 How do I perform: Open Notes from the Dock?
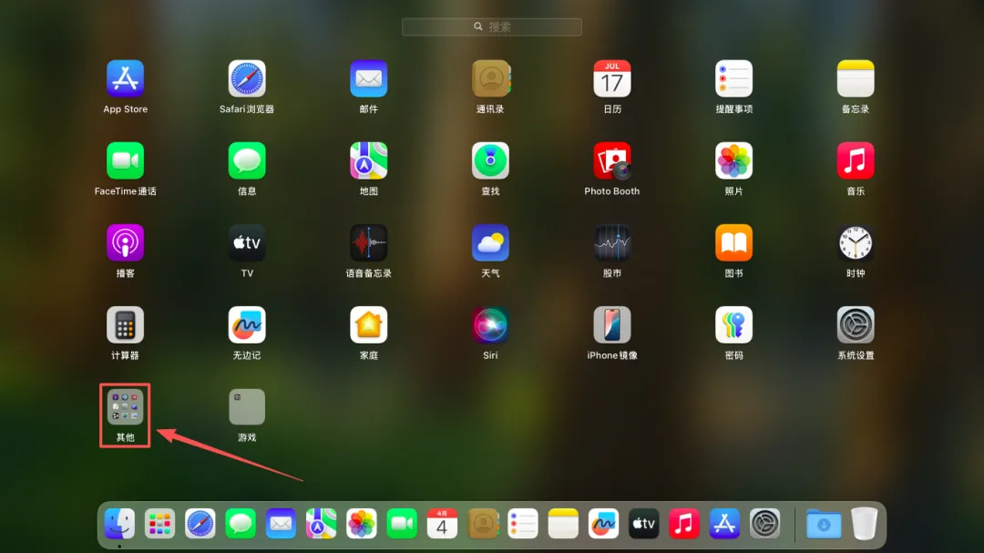tap(563, 524)
